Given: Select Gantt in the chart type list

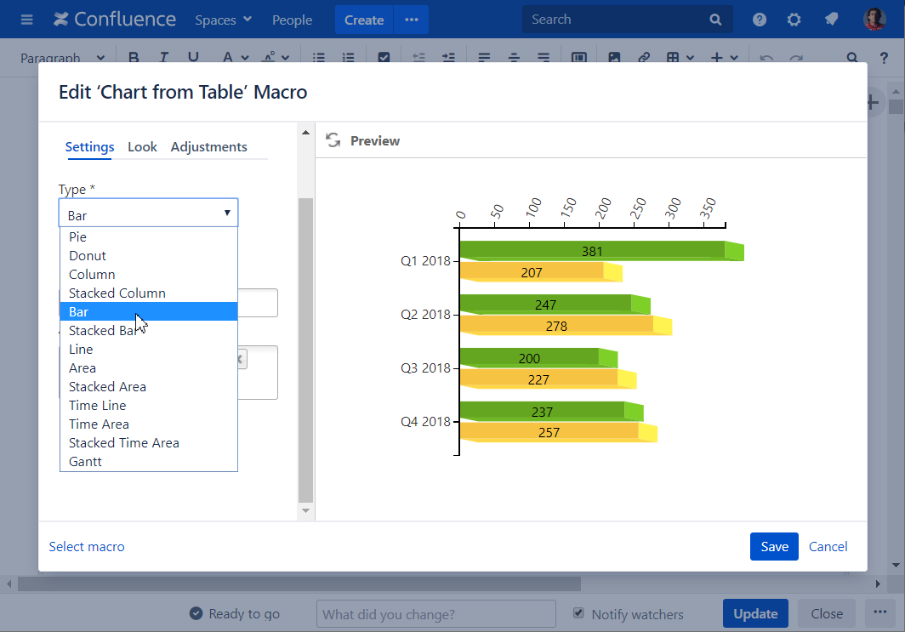Looking at the screenshot, I should (85, 462).
